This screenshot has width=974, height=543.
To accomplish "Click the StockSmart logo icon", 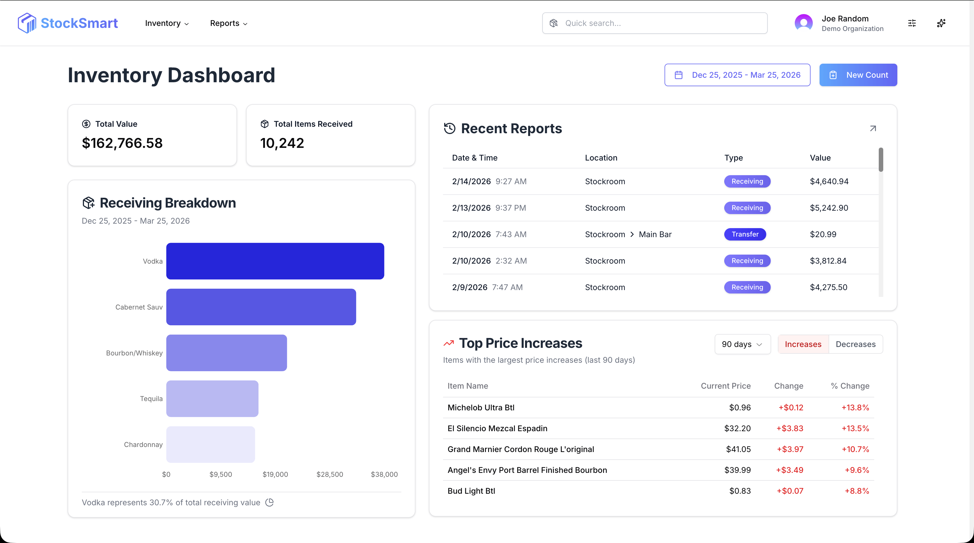I will 27,23.
